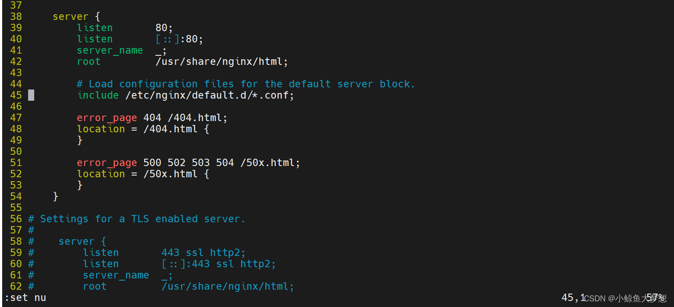Viewport: 674px width, 307px height.
Task: Select the root path /usr/share/nginx/html
Action: click(x=221, y=61)
